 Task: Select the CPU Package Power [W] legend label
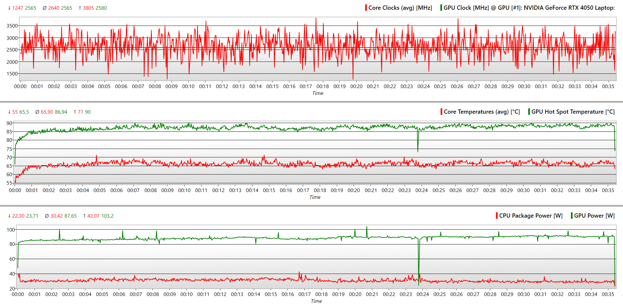pos(531,216)
